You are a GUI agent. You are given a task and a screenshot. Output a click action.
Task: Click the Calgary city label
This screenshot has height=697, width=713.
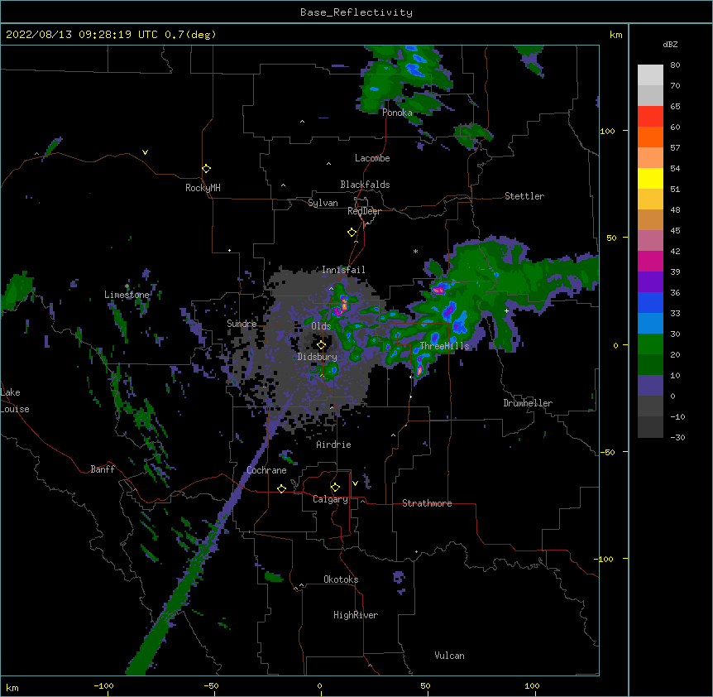tap(331, 499)
